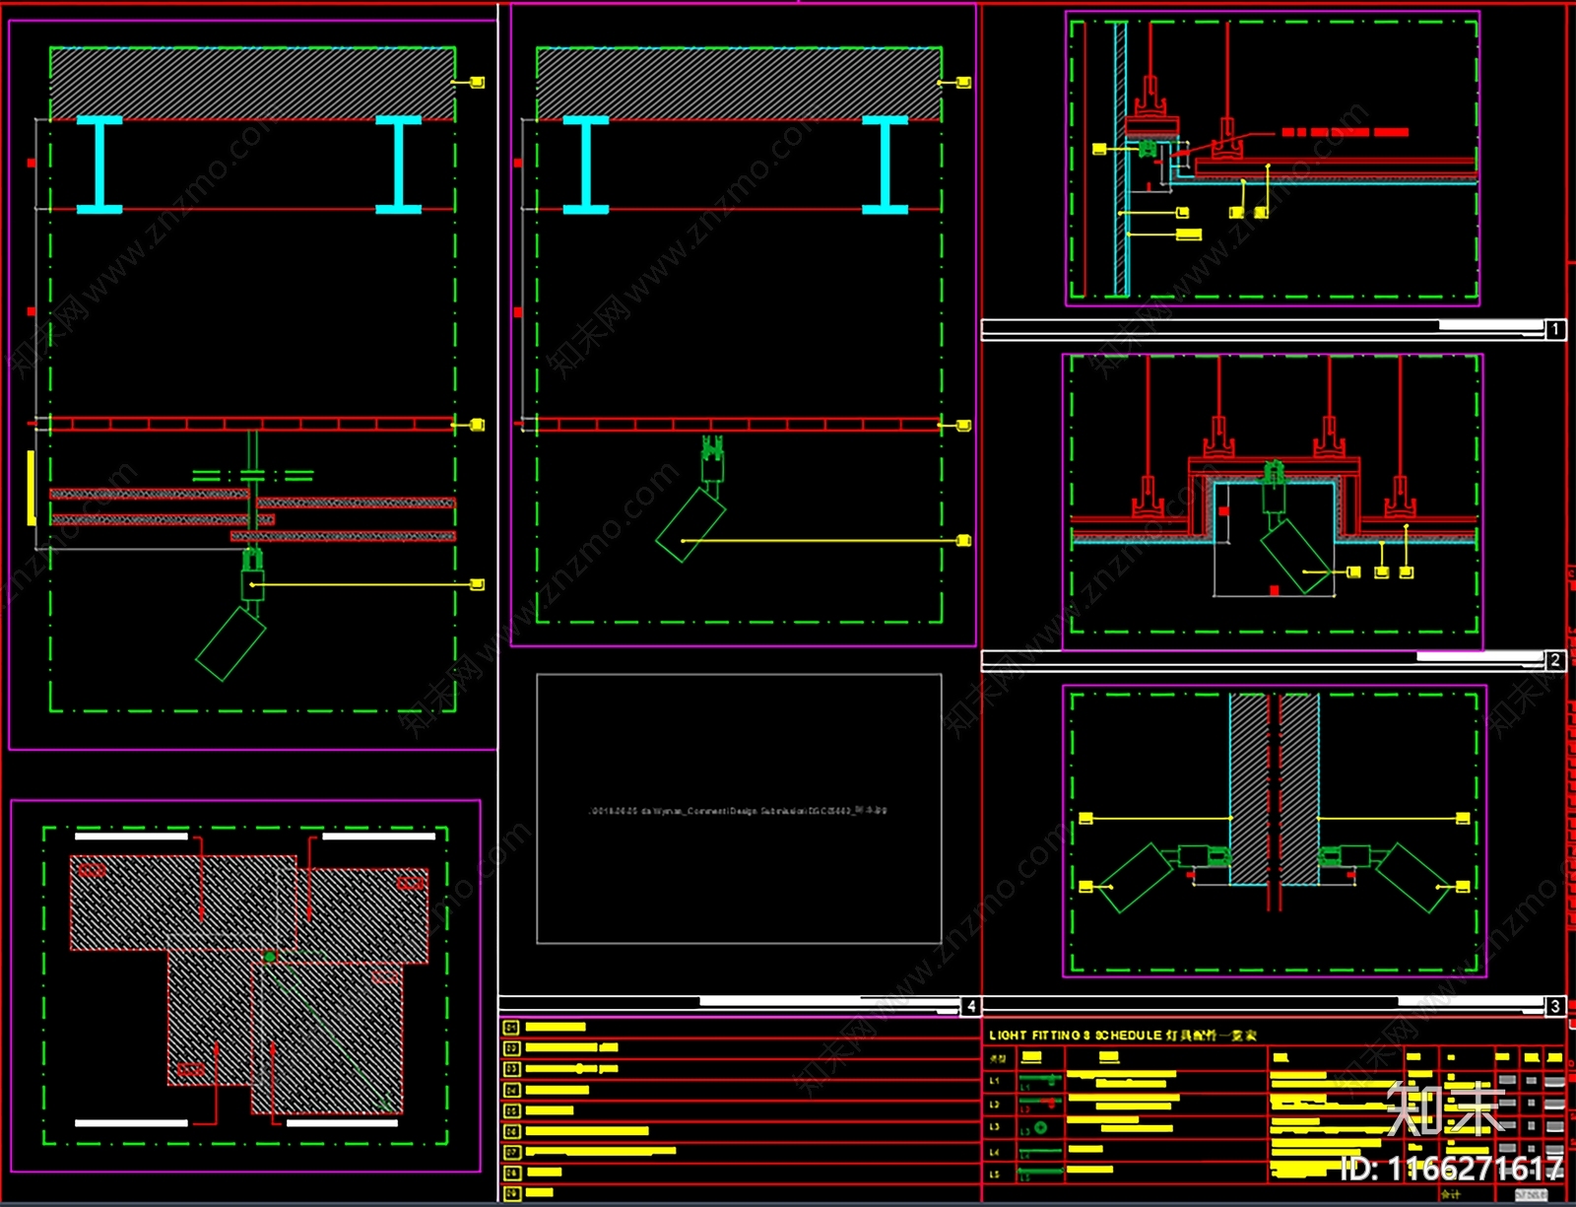Select the tilted spotlight in detail 2

[x=1294, y=557]
